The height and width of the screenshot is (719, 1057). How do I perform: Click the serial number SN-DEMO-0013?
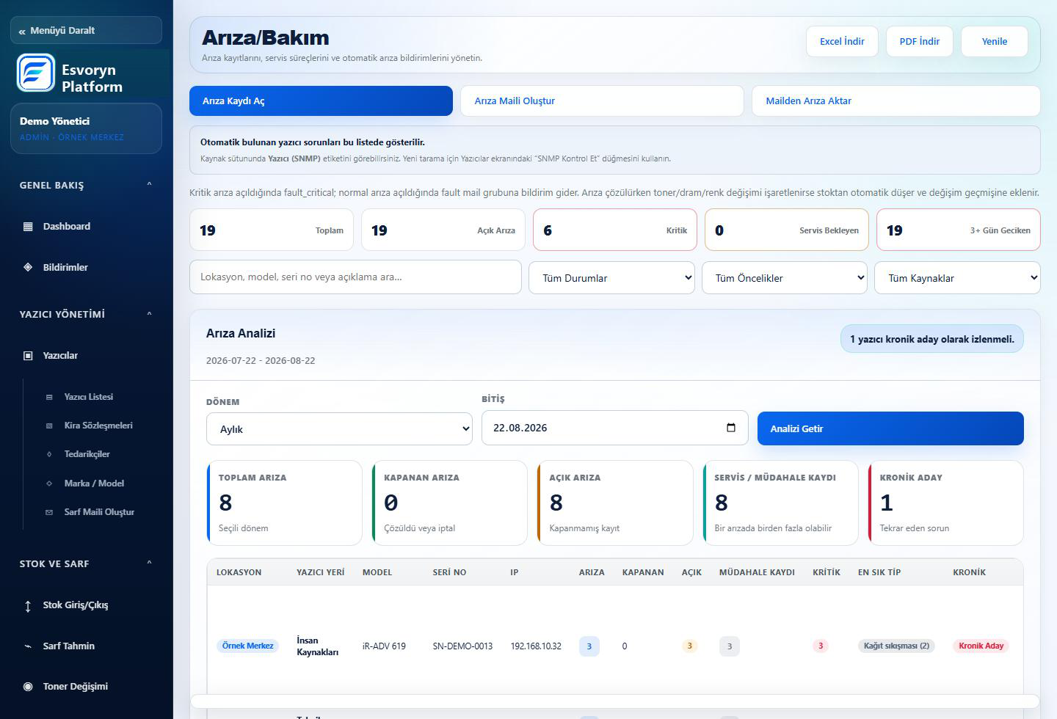click(x=462, y=646)
